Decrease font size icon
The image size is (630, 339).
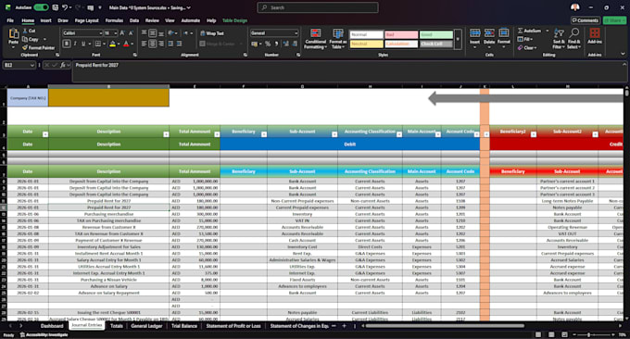coord(131,33)
